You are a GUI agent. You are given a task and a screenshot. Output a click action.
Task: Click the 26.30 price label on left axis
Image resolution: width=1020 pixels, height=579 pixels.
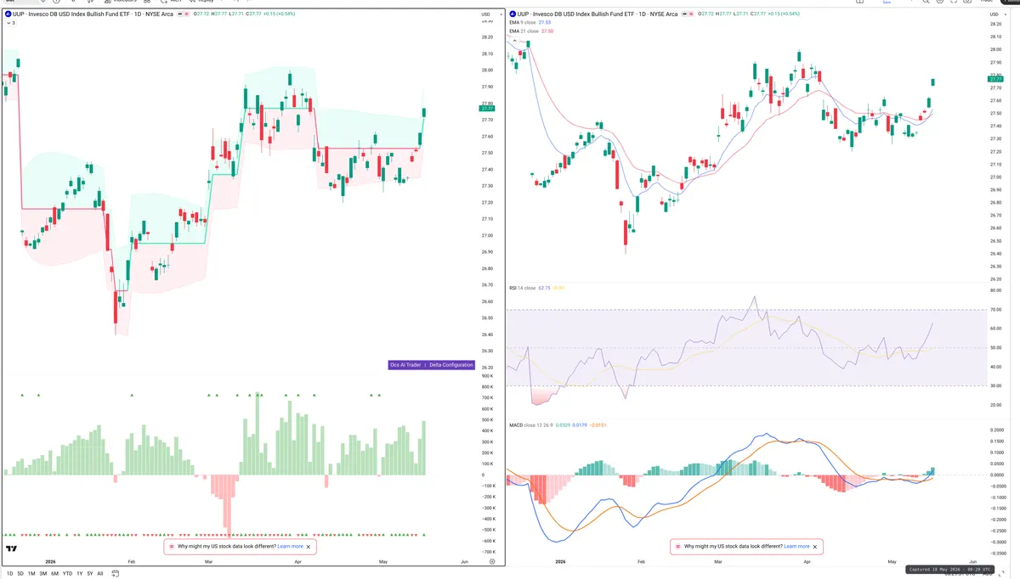click(x=487, y=351)
